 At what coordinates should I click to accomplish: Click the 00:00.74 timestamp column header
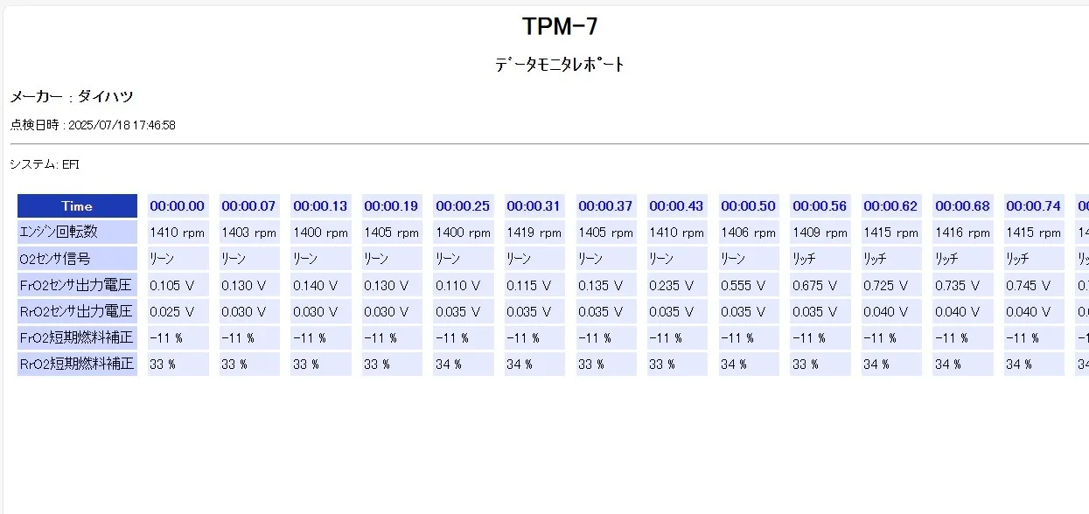[1034, 206]
